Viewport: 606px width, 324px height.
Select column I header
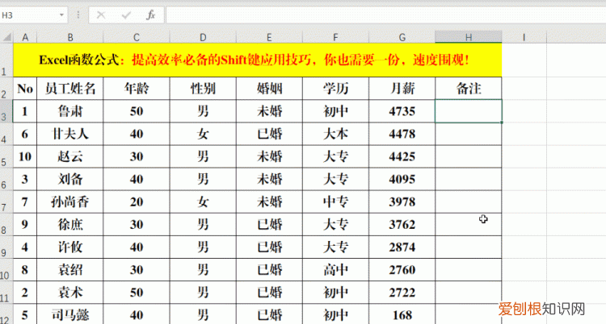click(524, 37)
